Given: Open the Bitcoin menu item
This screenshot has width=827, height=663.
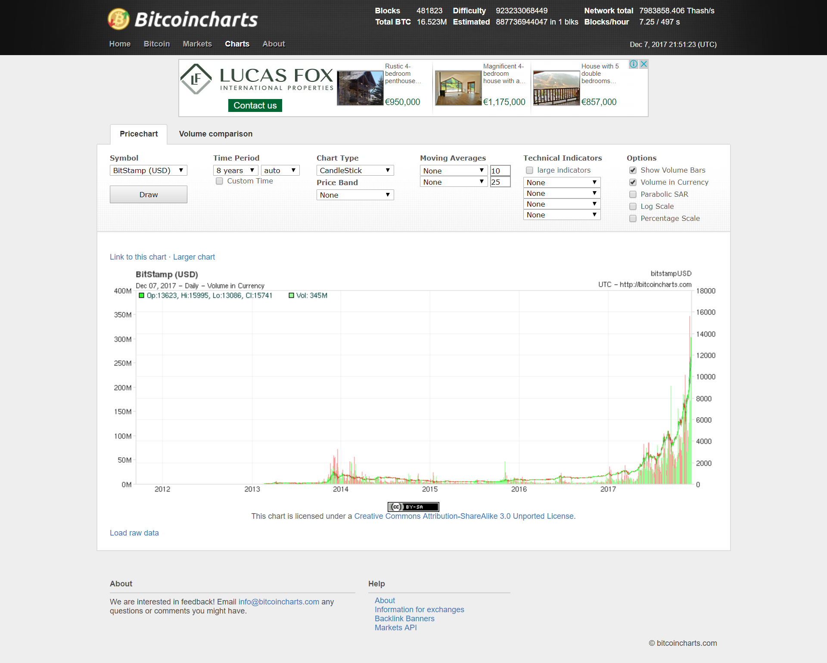Looking at the screenshot, I should point(157,44).
